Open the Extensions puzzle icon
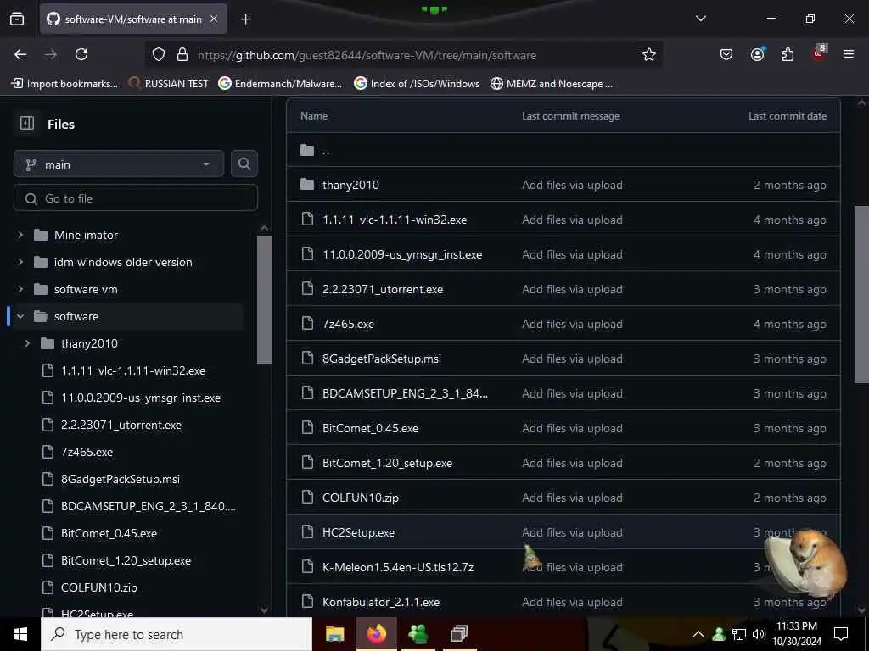The height and width of the screenshot is (651, 869). tap(788, 54)
